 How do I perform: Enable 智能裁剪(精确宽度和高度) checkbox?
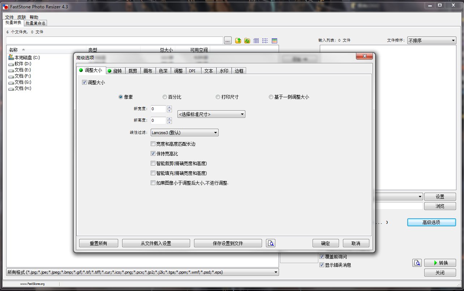pyautogui.click(x=153, y=163)
